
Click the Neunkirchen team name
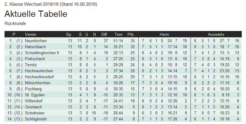(x=36, y=41)
